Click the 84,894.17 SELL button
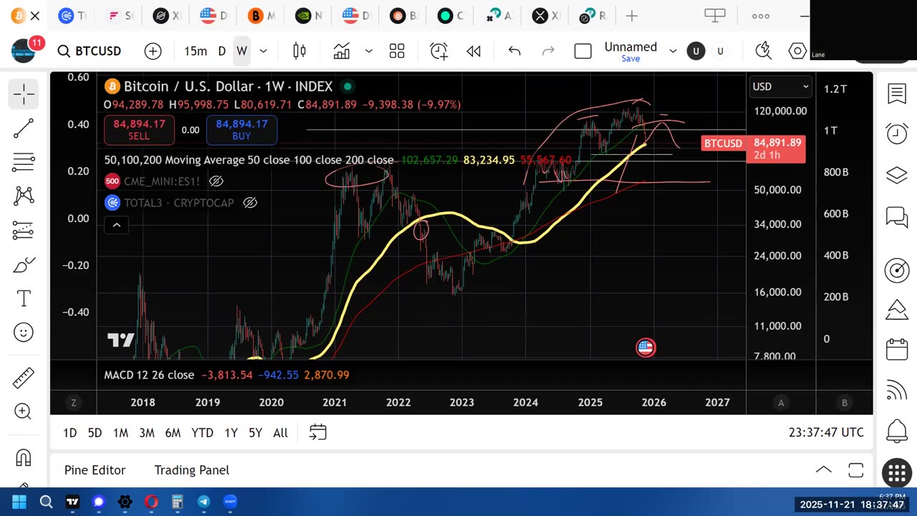917x516 pixels. 139,130
